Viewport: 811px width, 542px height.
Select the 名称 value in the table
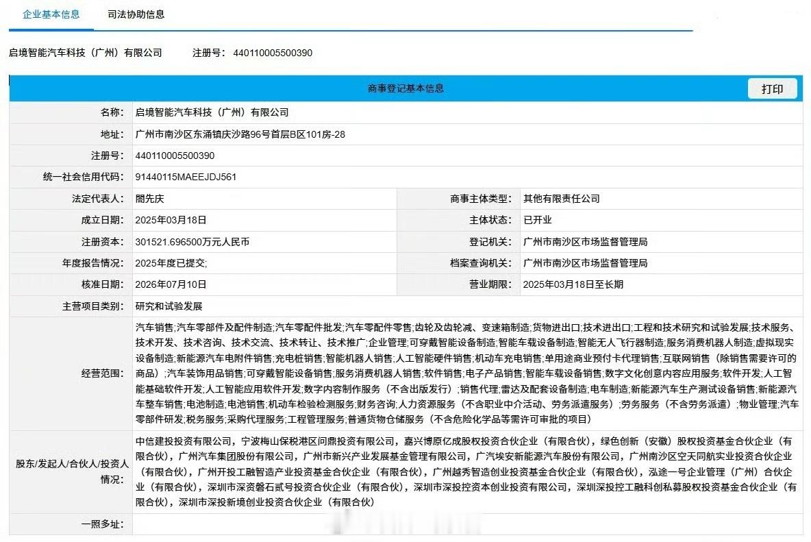click(212, 112)
